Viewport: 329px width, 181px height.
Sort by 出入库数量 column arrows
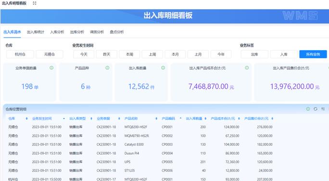click(x=205, y=118)
